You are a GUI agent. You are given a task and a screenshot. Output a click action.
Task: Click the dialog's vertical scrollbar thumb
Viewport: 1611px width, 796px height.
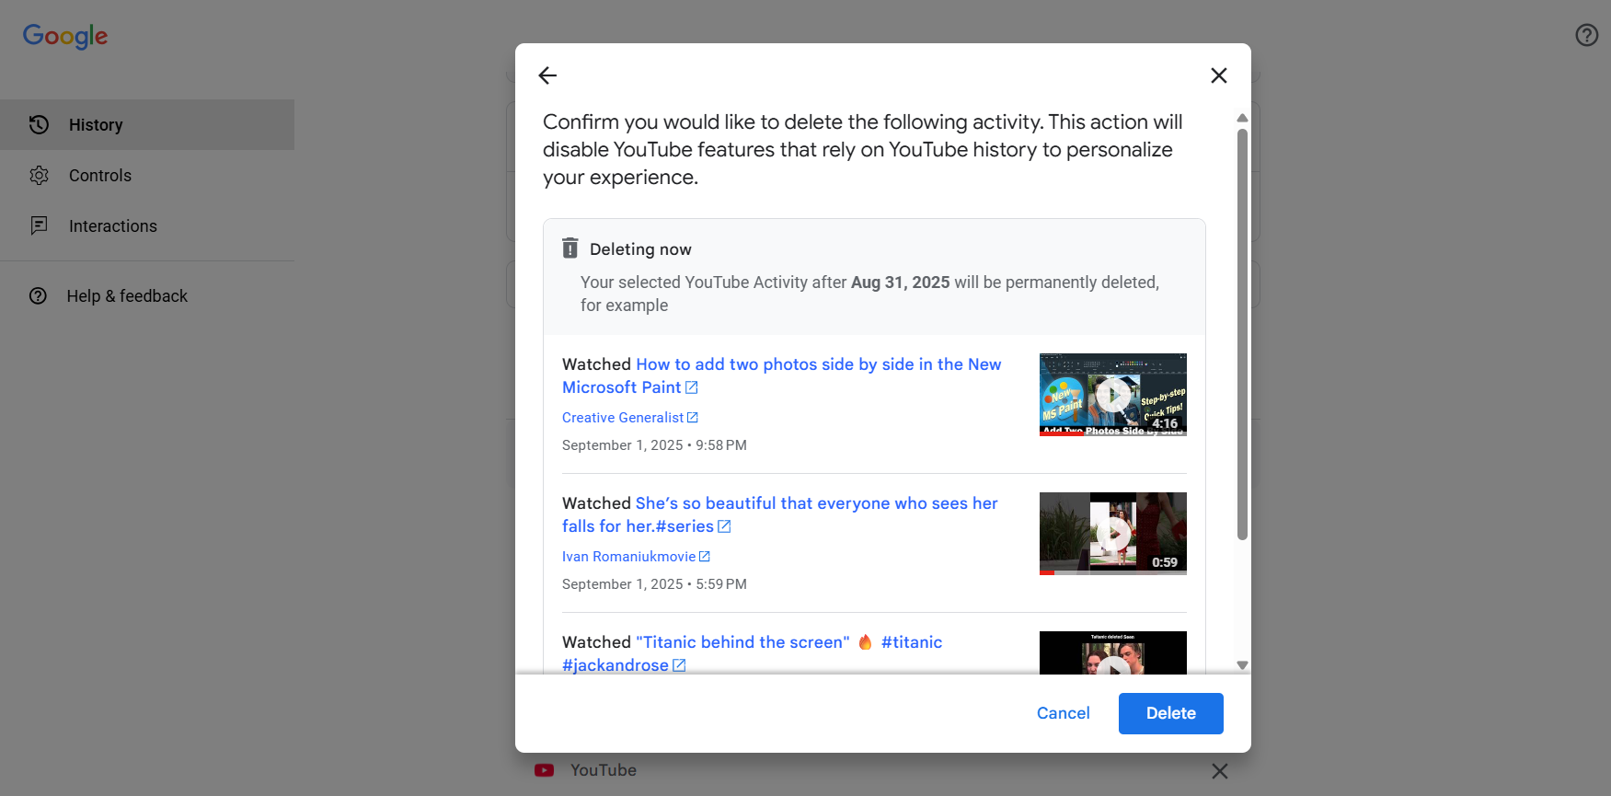click(1242, 334)
